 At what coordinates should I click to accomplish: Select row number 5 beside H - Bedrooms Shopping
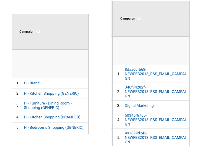pos(18,128)
